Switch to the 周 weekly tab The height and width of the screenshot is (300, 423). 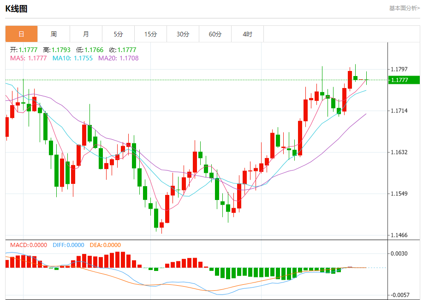pyautogui.click(x=54, y=34)
